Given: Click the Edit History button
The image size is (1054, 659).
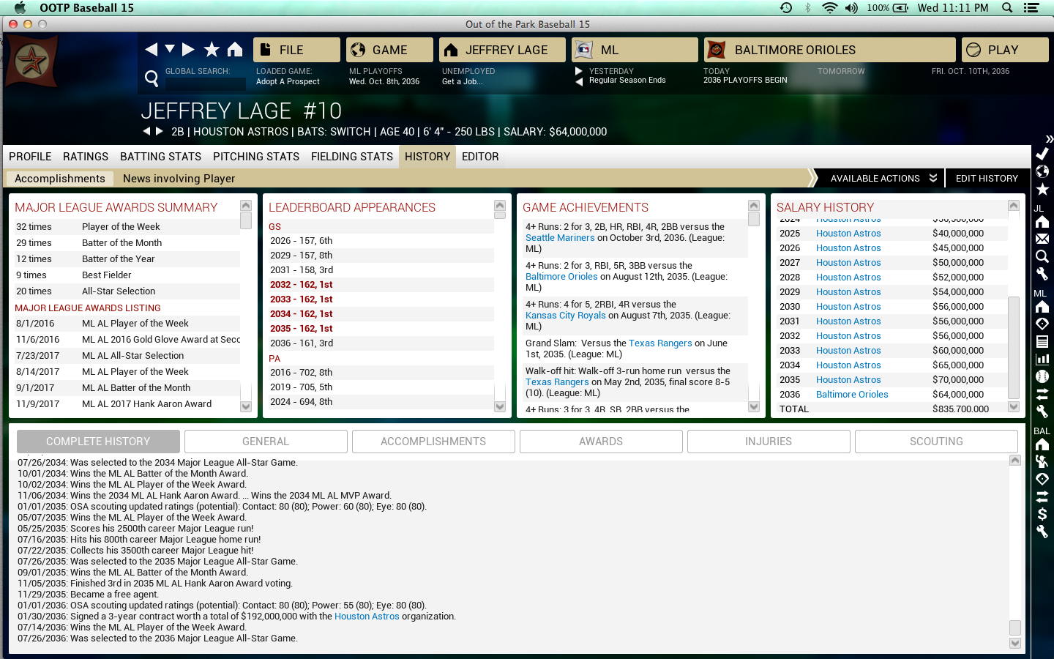Looking at the screenshot, I should (986, 178).
